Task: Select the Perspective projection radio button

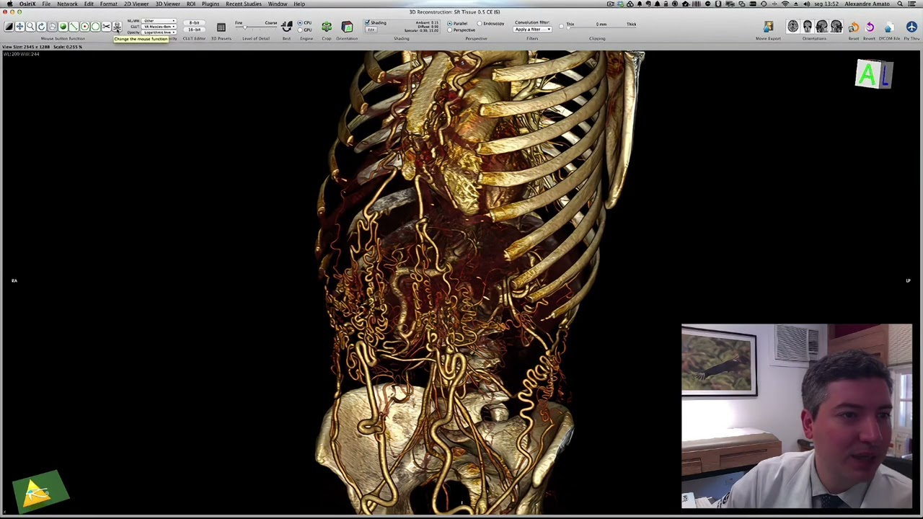Action: 450,30
